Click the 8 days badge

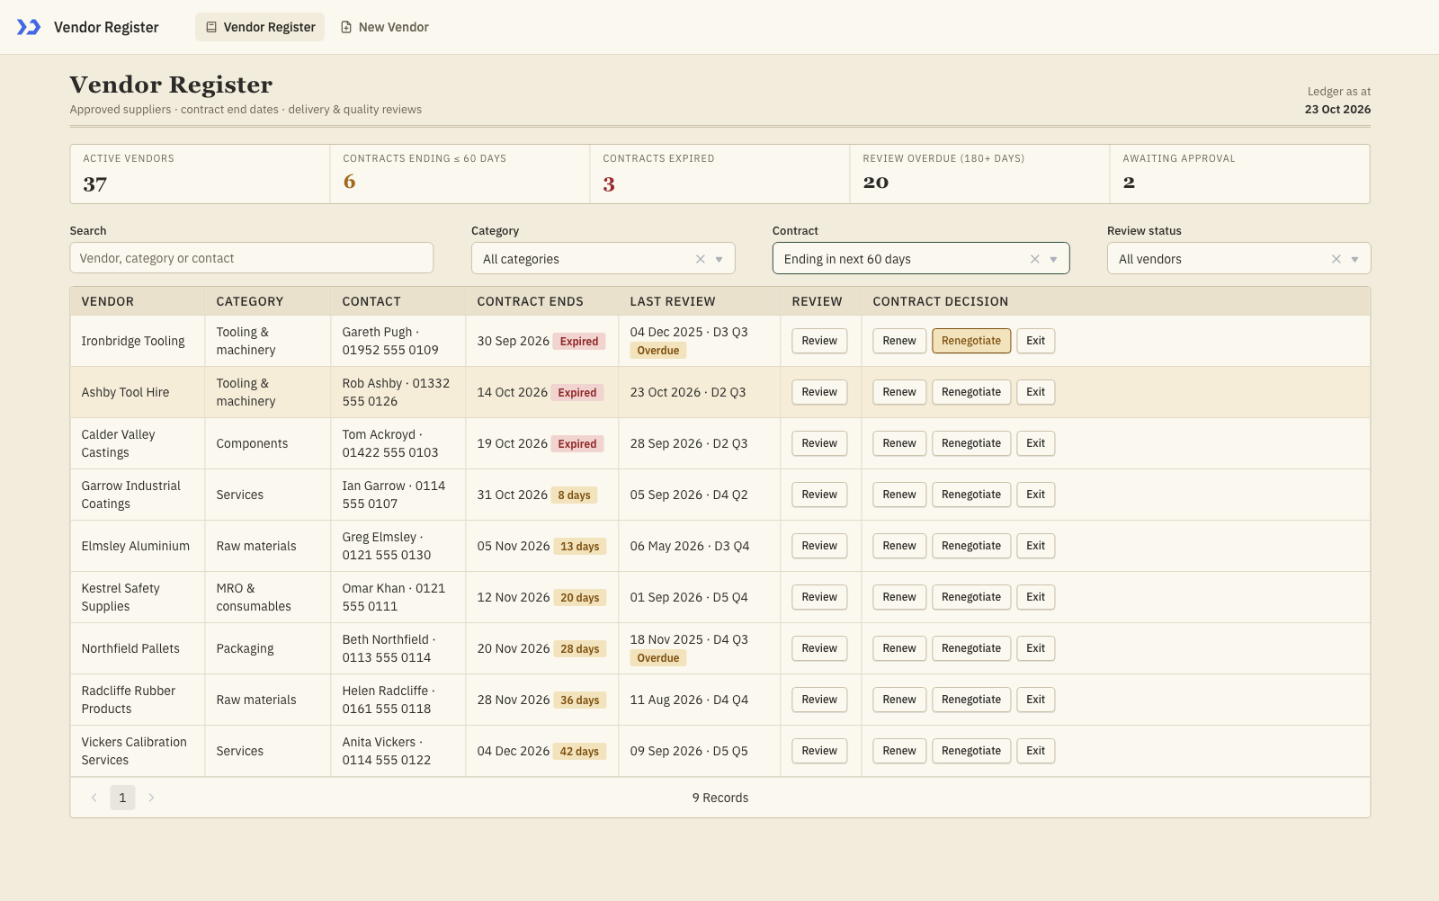[574, 495]
